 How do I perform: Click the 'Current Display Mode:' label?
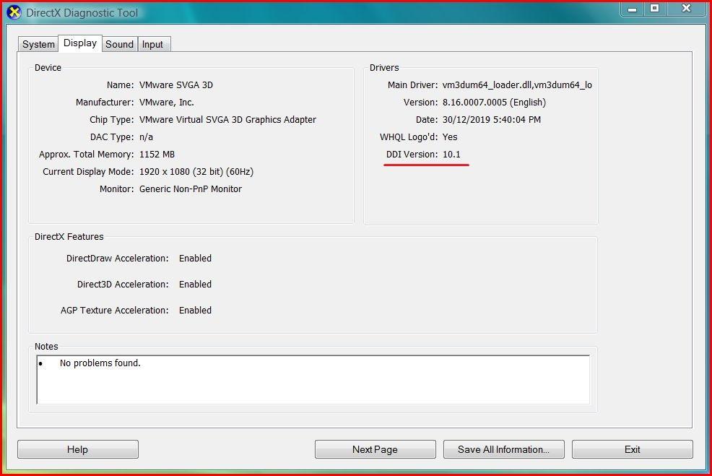point(89,172)
